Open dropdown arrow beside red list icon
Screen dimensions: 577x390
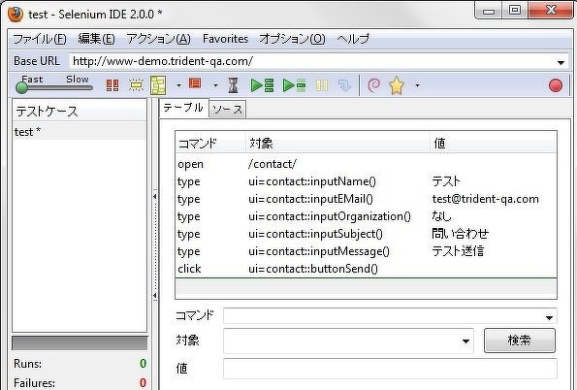[x=215, y=85]
